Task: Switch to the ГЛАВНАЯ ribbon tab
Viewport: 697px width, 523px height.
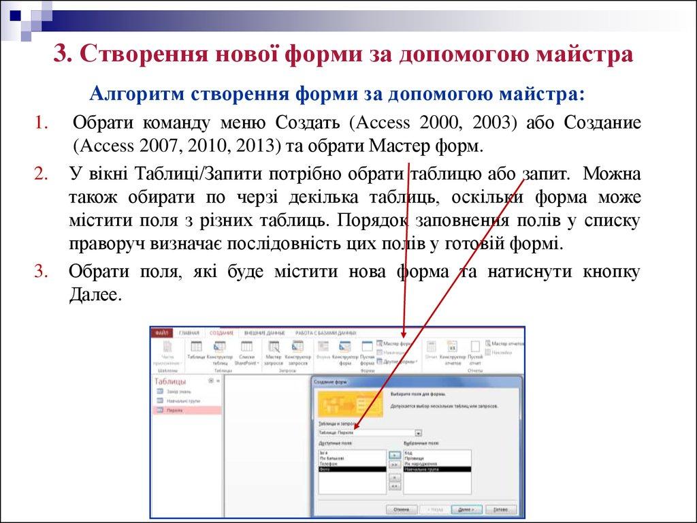Action: point(189,333)
